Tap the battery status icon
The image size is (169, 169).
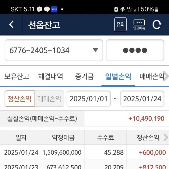coord(157,9)
